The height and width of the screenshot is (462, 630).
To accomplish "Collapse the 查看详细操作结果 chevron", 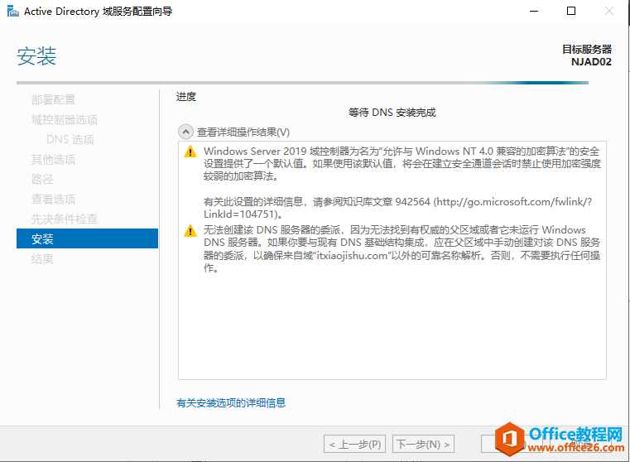I will (x=184, y=132).
